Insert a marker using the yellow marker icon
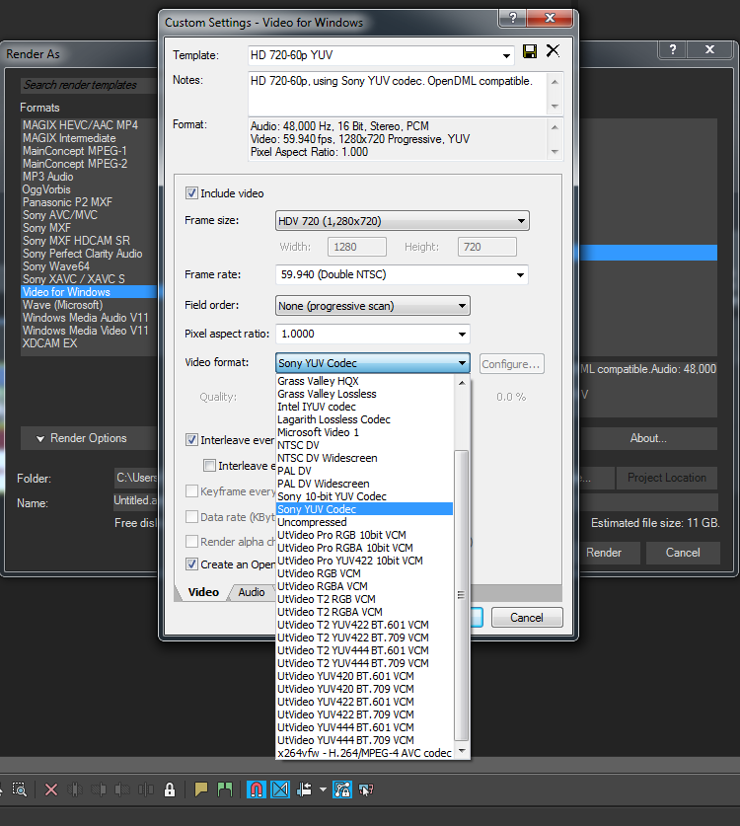The image size is (740, 826). (201, 789)
